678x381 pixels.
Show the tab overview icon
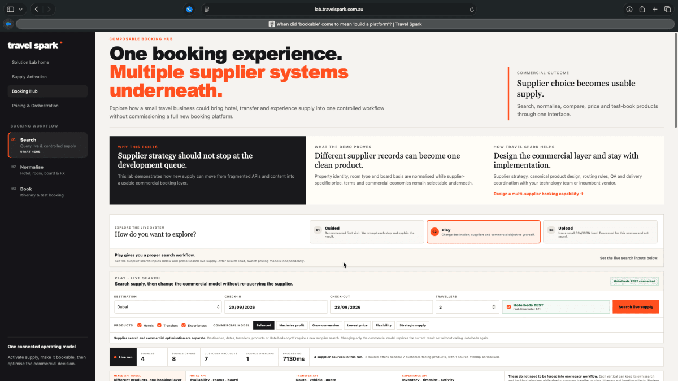pyautogui.click(x=667, y=9)
